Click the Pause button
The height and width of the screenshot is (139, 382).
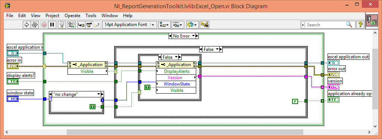tap(52, 25)
